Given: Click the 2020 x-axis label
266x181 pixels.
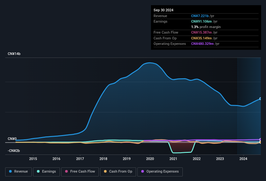Looking at the screenshot, I should tap(150, 159).
